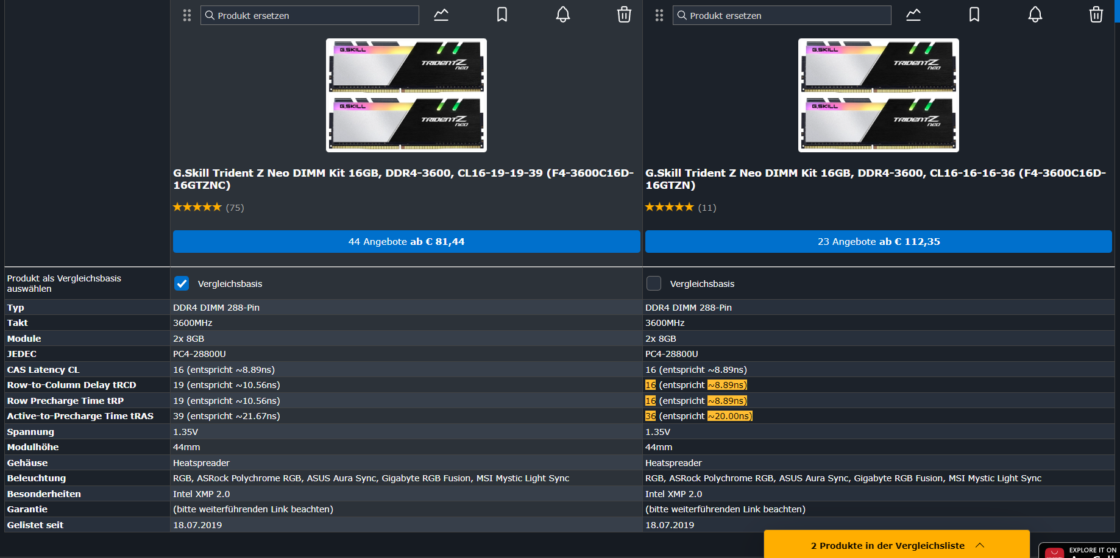1120x558 pixels.
Task: Open 44 Angebote ab € 81,44
Action: coord(406,241)
